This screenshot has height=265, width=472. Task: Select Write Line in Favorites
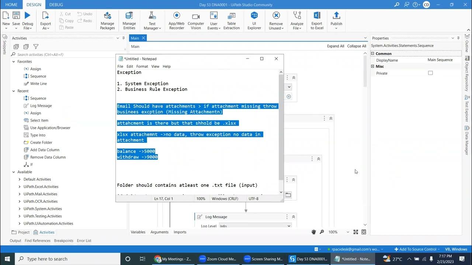[38, 84]
